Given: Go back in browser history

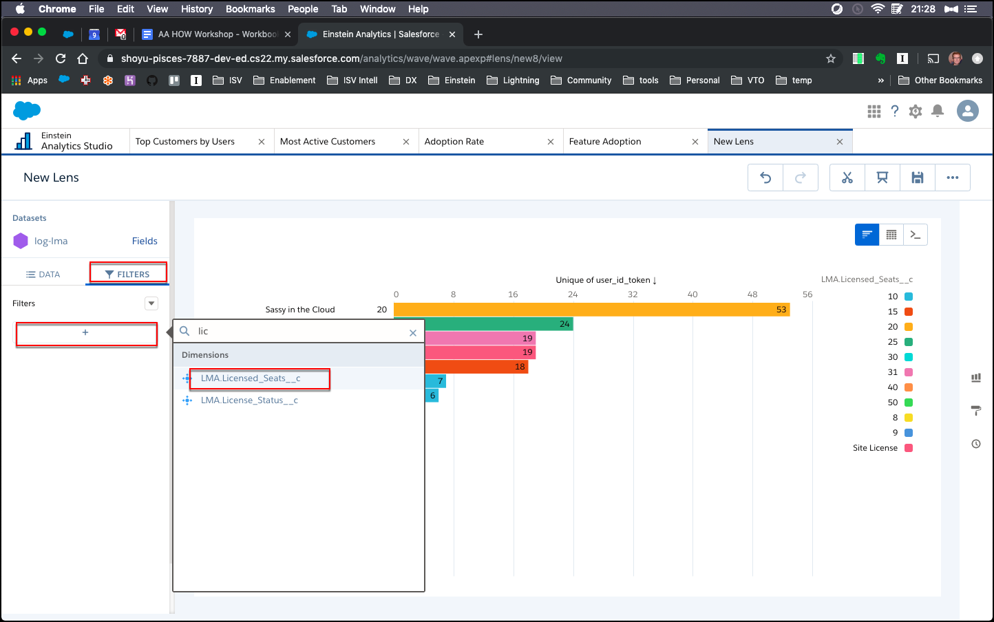Looking at the screenshot, I should click(x=17, y=58).
